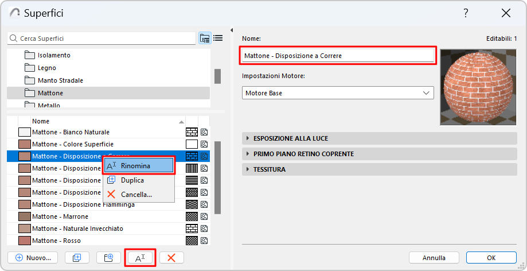Viewport: 527px width, 271px height.
Task: Open the Impostazioni Motore dropdown
Action: coord(338,93)
